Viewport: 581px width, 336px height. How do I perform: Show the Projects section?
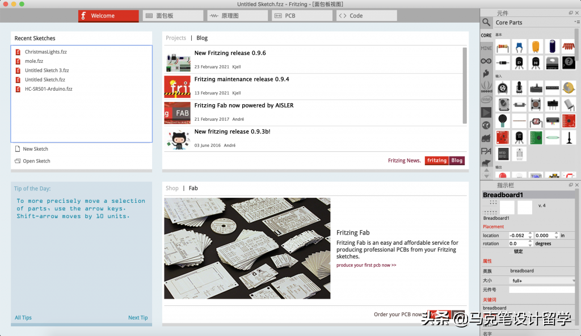176,38
